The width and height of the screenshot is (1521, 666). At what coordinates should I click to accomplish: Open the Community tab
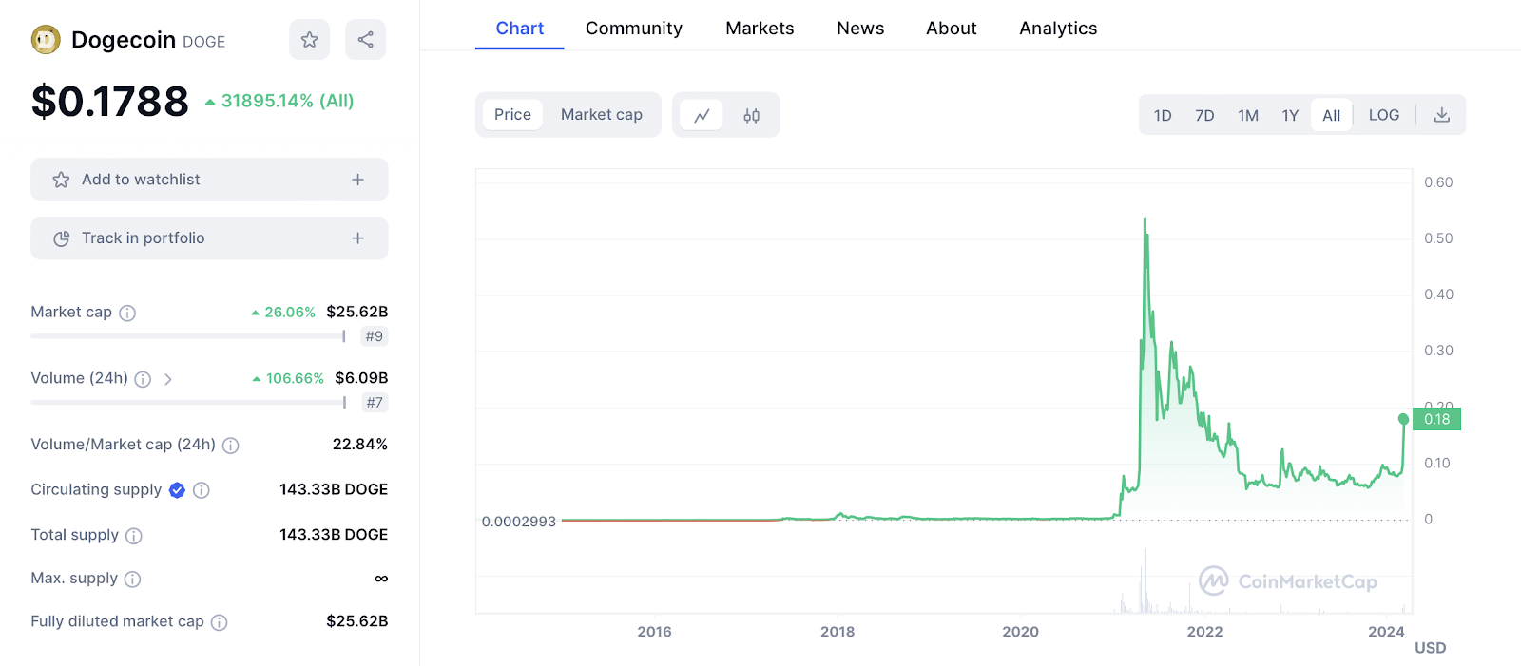(634, 29)
